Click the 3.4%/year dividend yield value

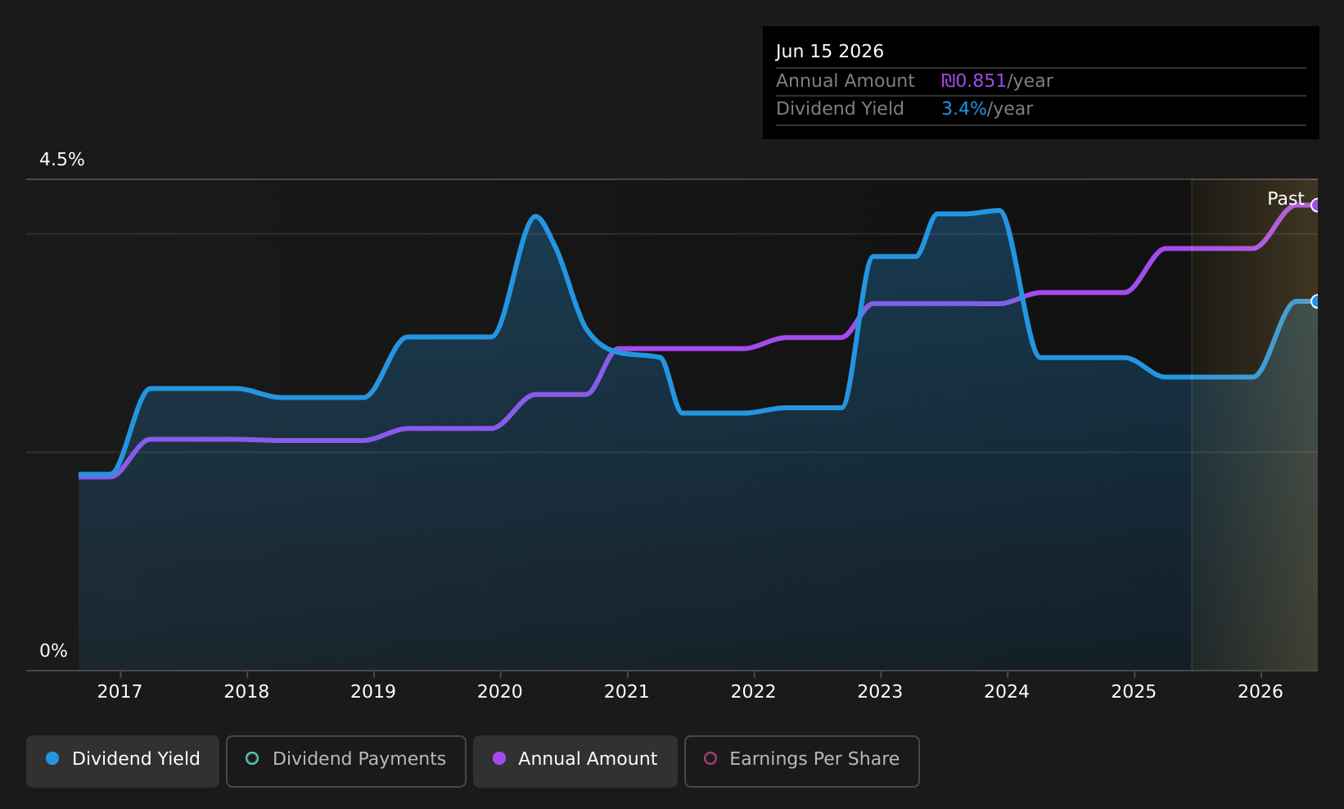click(987, 109)
